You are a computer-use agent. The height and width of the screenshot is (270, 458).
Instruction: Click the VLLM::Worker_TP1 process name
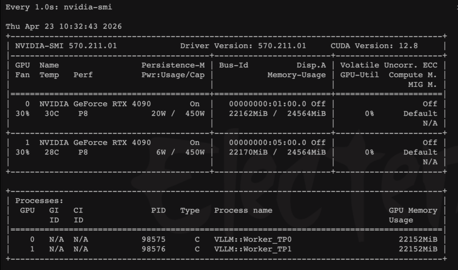[x=253, y=249]
